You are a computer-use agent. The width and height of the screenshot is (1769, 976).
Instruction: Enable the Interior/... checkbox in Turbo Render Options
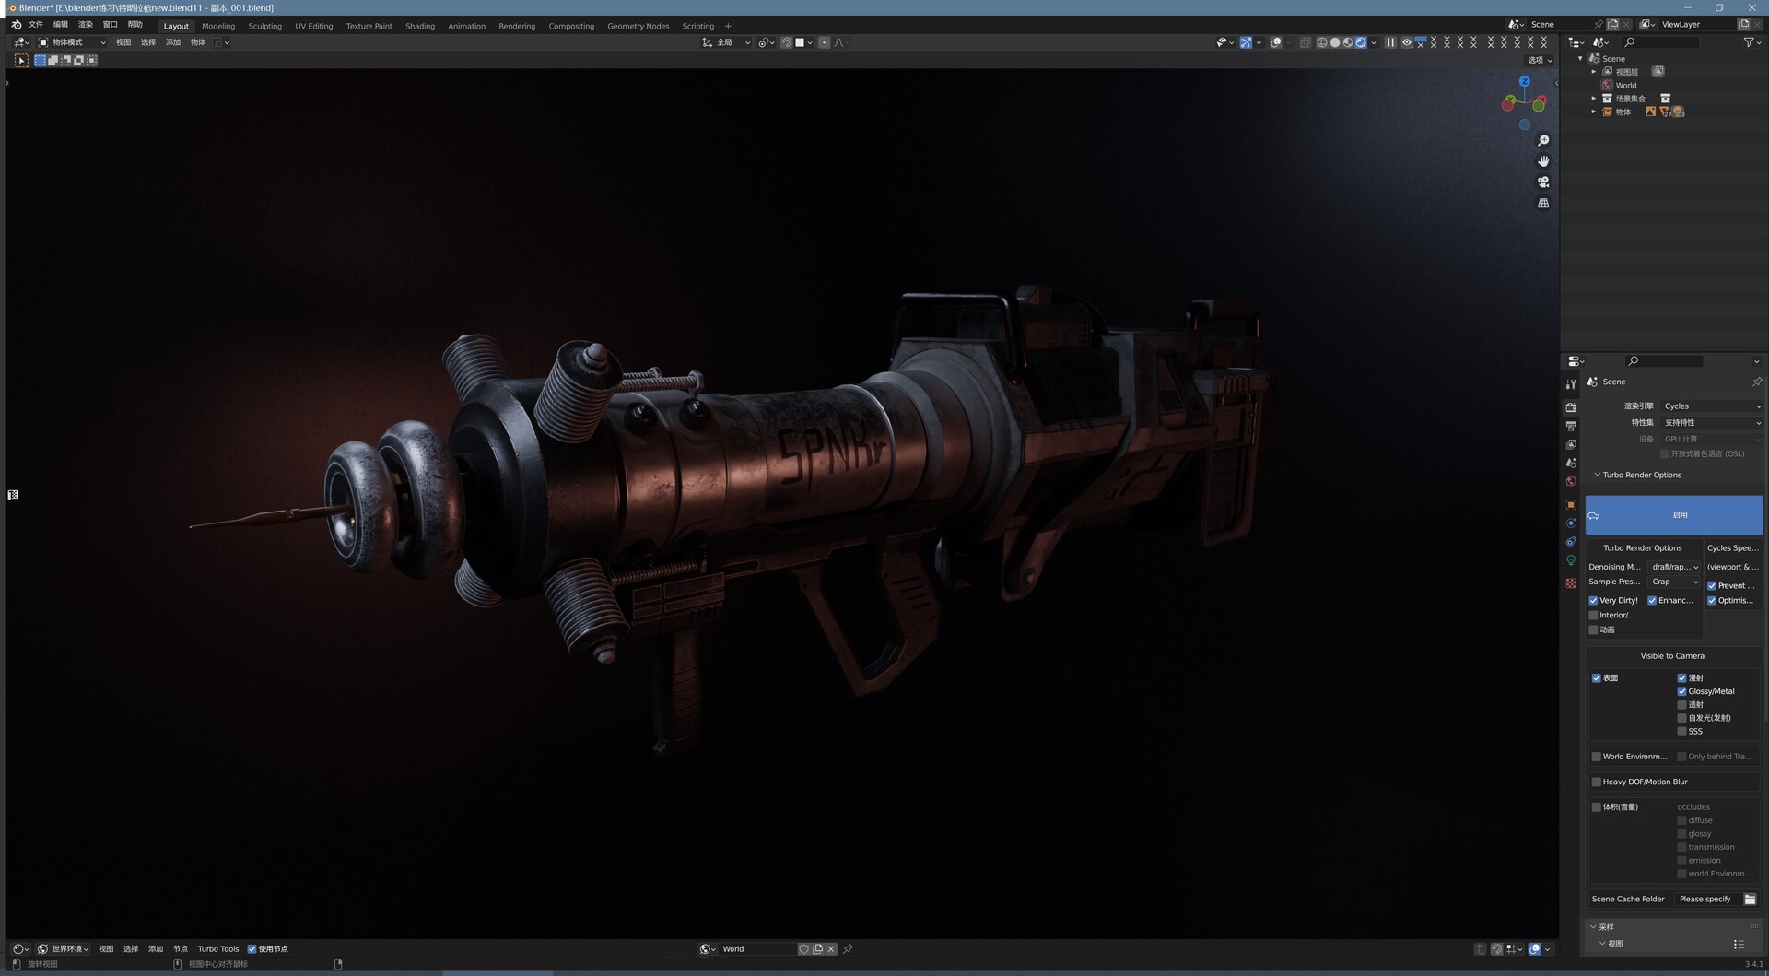point(1593,614)
